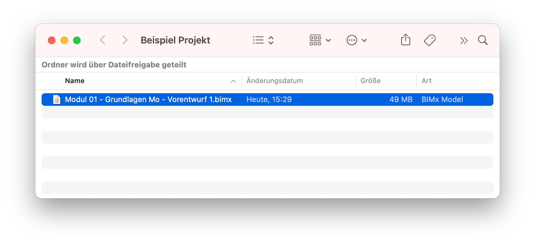Image resolution: width=535 pixels, height=245 pixels.
Task: Toggle sort direction arrow in Name column
Action: tap(233, 81)
